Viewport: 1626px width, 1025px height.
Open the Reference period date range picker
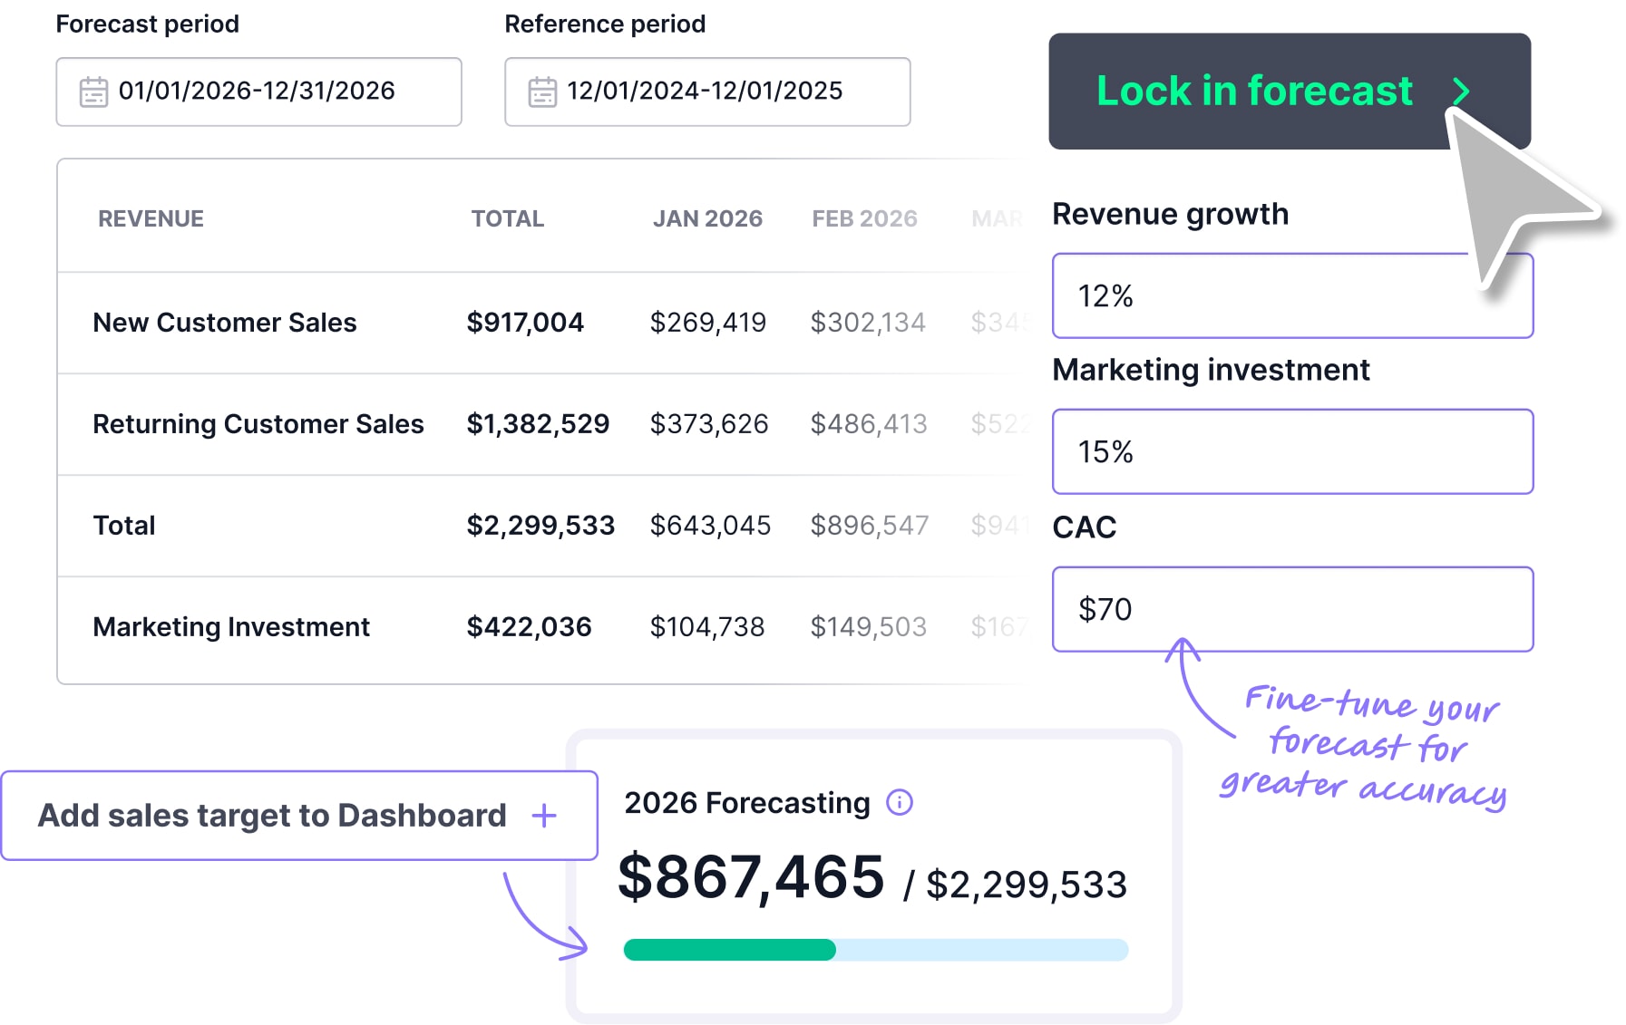(x=707, y=92)
